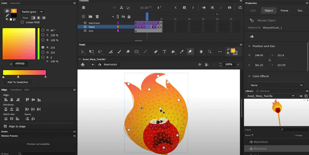Collapse the Position and Size section

point(249,46)
